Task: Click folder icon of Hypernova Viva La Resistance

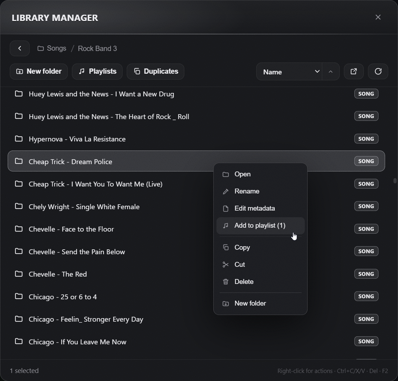Action: pos(19,139)
